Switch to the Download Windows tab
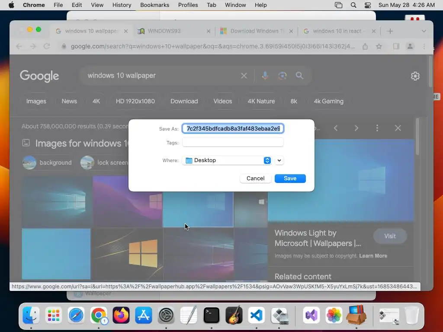 pos(257,31)
